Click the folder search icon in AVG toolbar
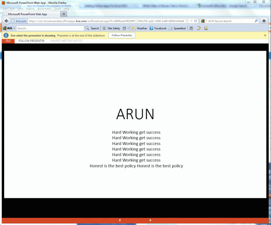This screenshot has width=271, height=225. [206, 28]
